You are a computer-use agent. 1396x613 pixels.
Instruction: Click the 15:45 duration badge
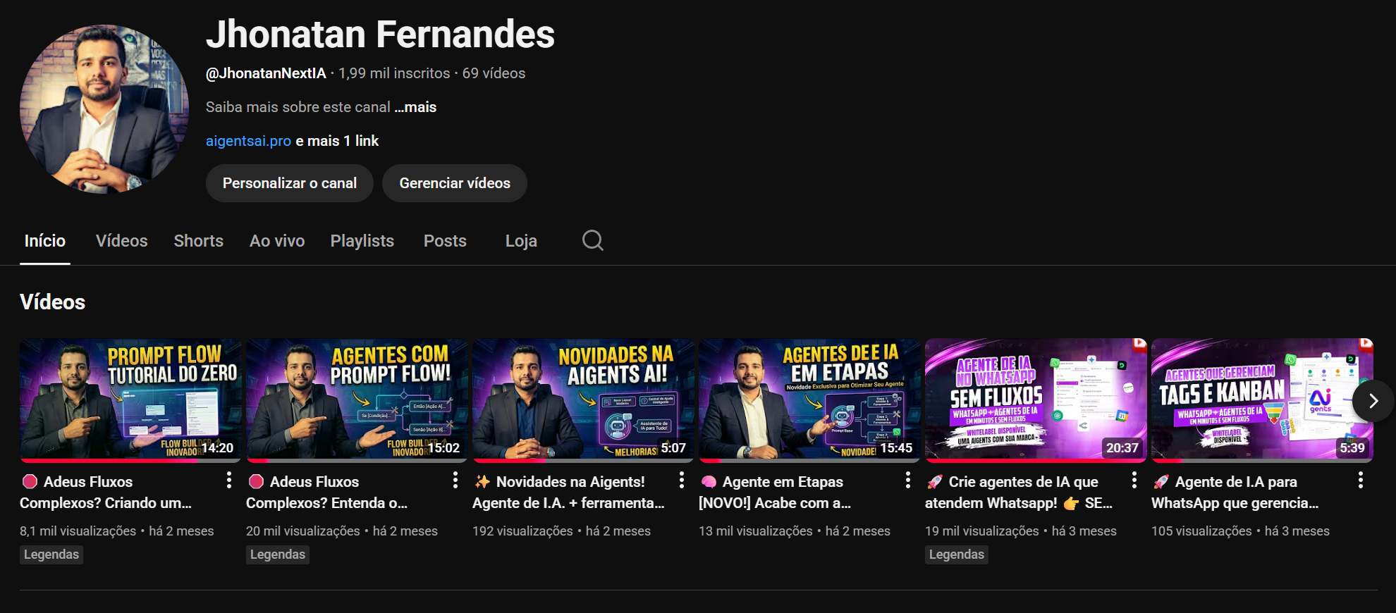click(896, 447)
